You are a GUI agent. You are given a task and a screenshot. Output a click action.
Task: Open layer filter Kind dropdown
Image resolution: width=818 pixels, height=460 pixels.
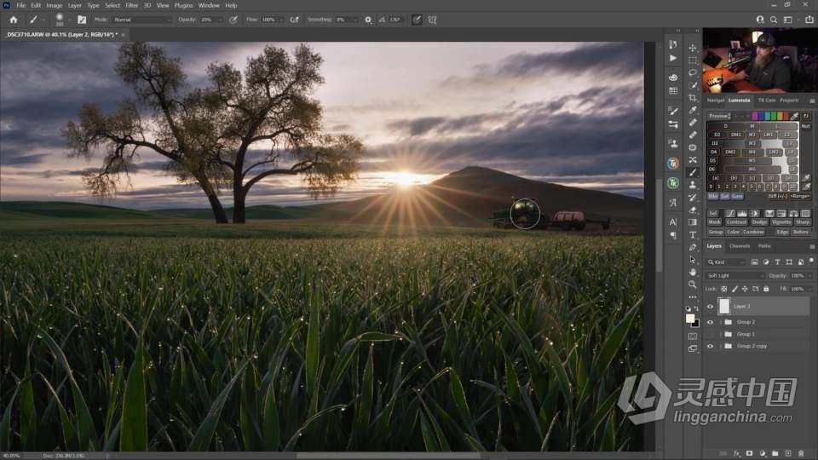click(x=726, y=262)
